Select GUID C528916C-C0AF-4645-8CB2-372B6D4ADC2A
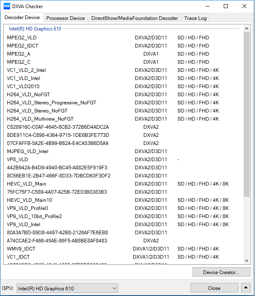Screen dimensions: 255x296 click(x=123, y=127)
